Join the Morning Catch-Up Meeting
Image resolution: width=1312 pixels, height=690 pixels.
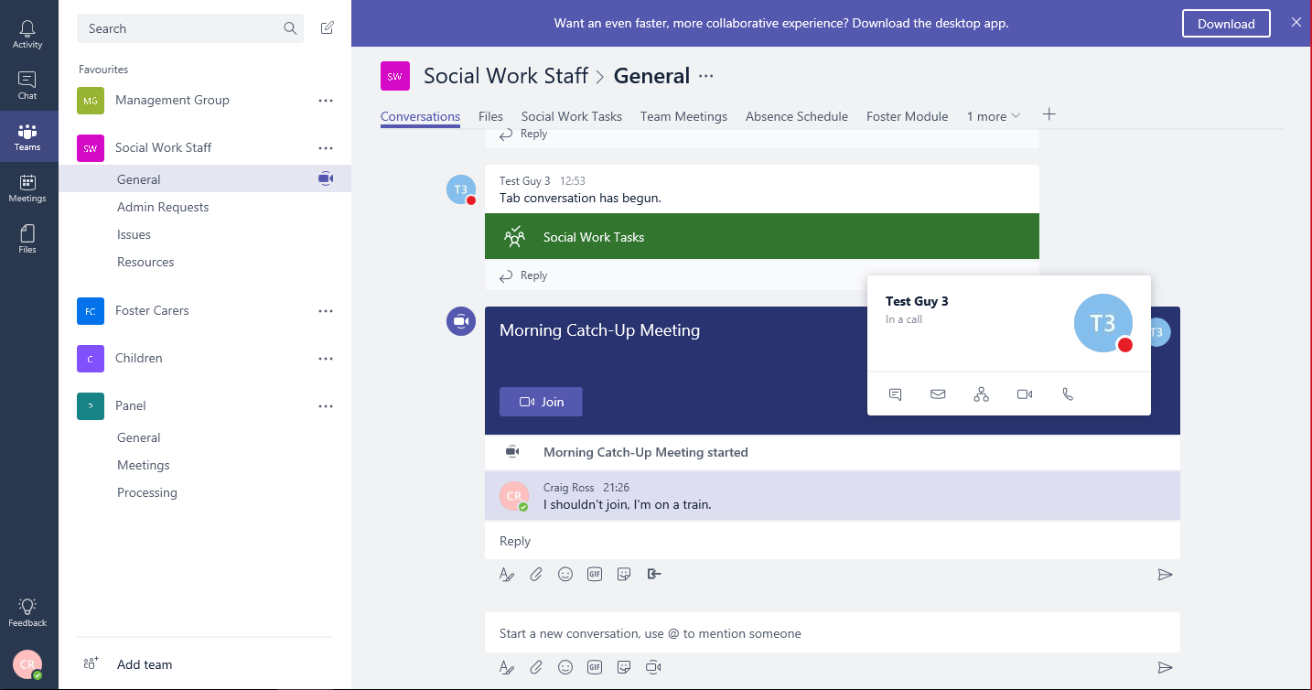coord(541,402)
